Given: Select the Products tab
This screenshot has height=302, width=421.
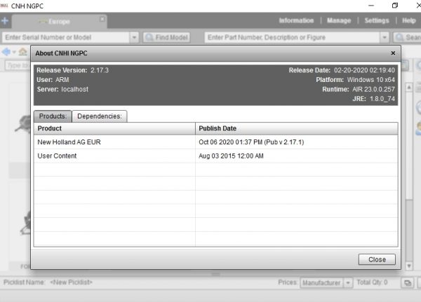Looking at the screenshot, I should [x=53, y=116].
